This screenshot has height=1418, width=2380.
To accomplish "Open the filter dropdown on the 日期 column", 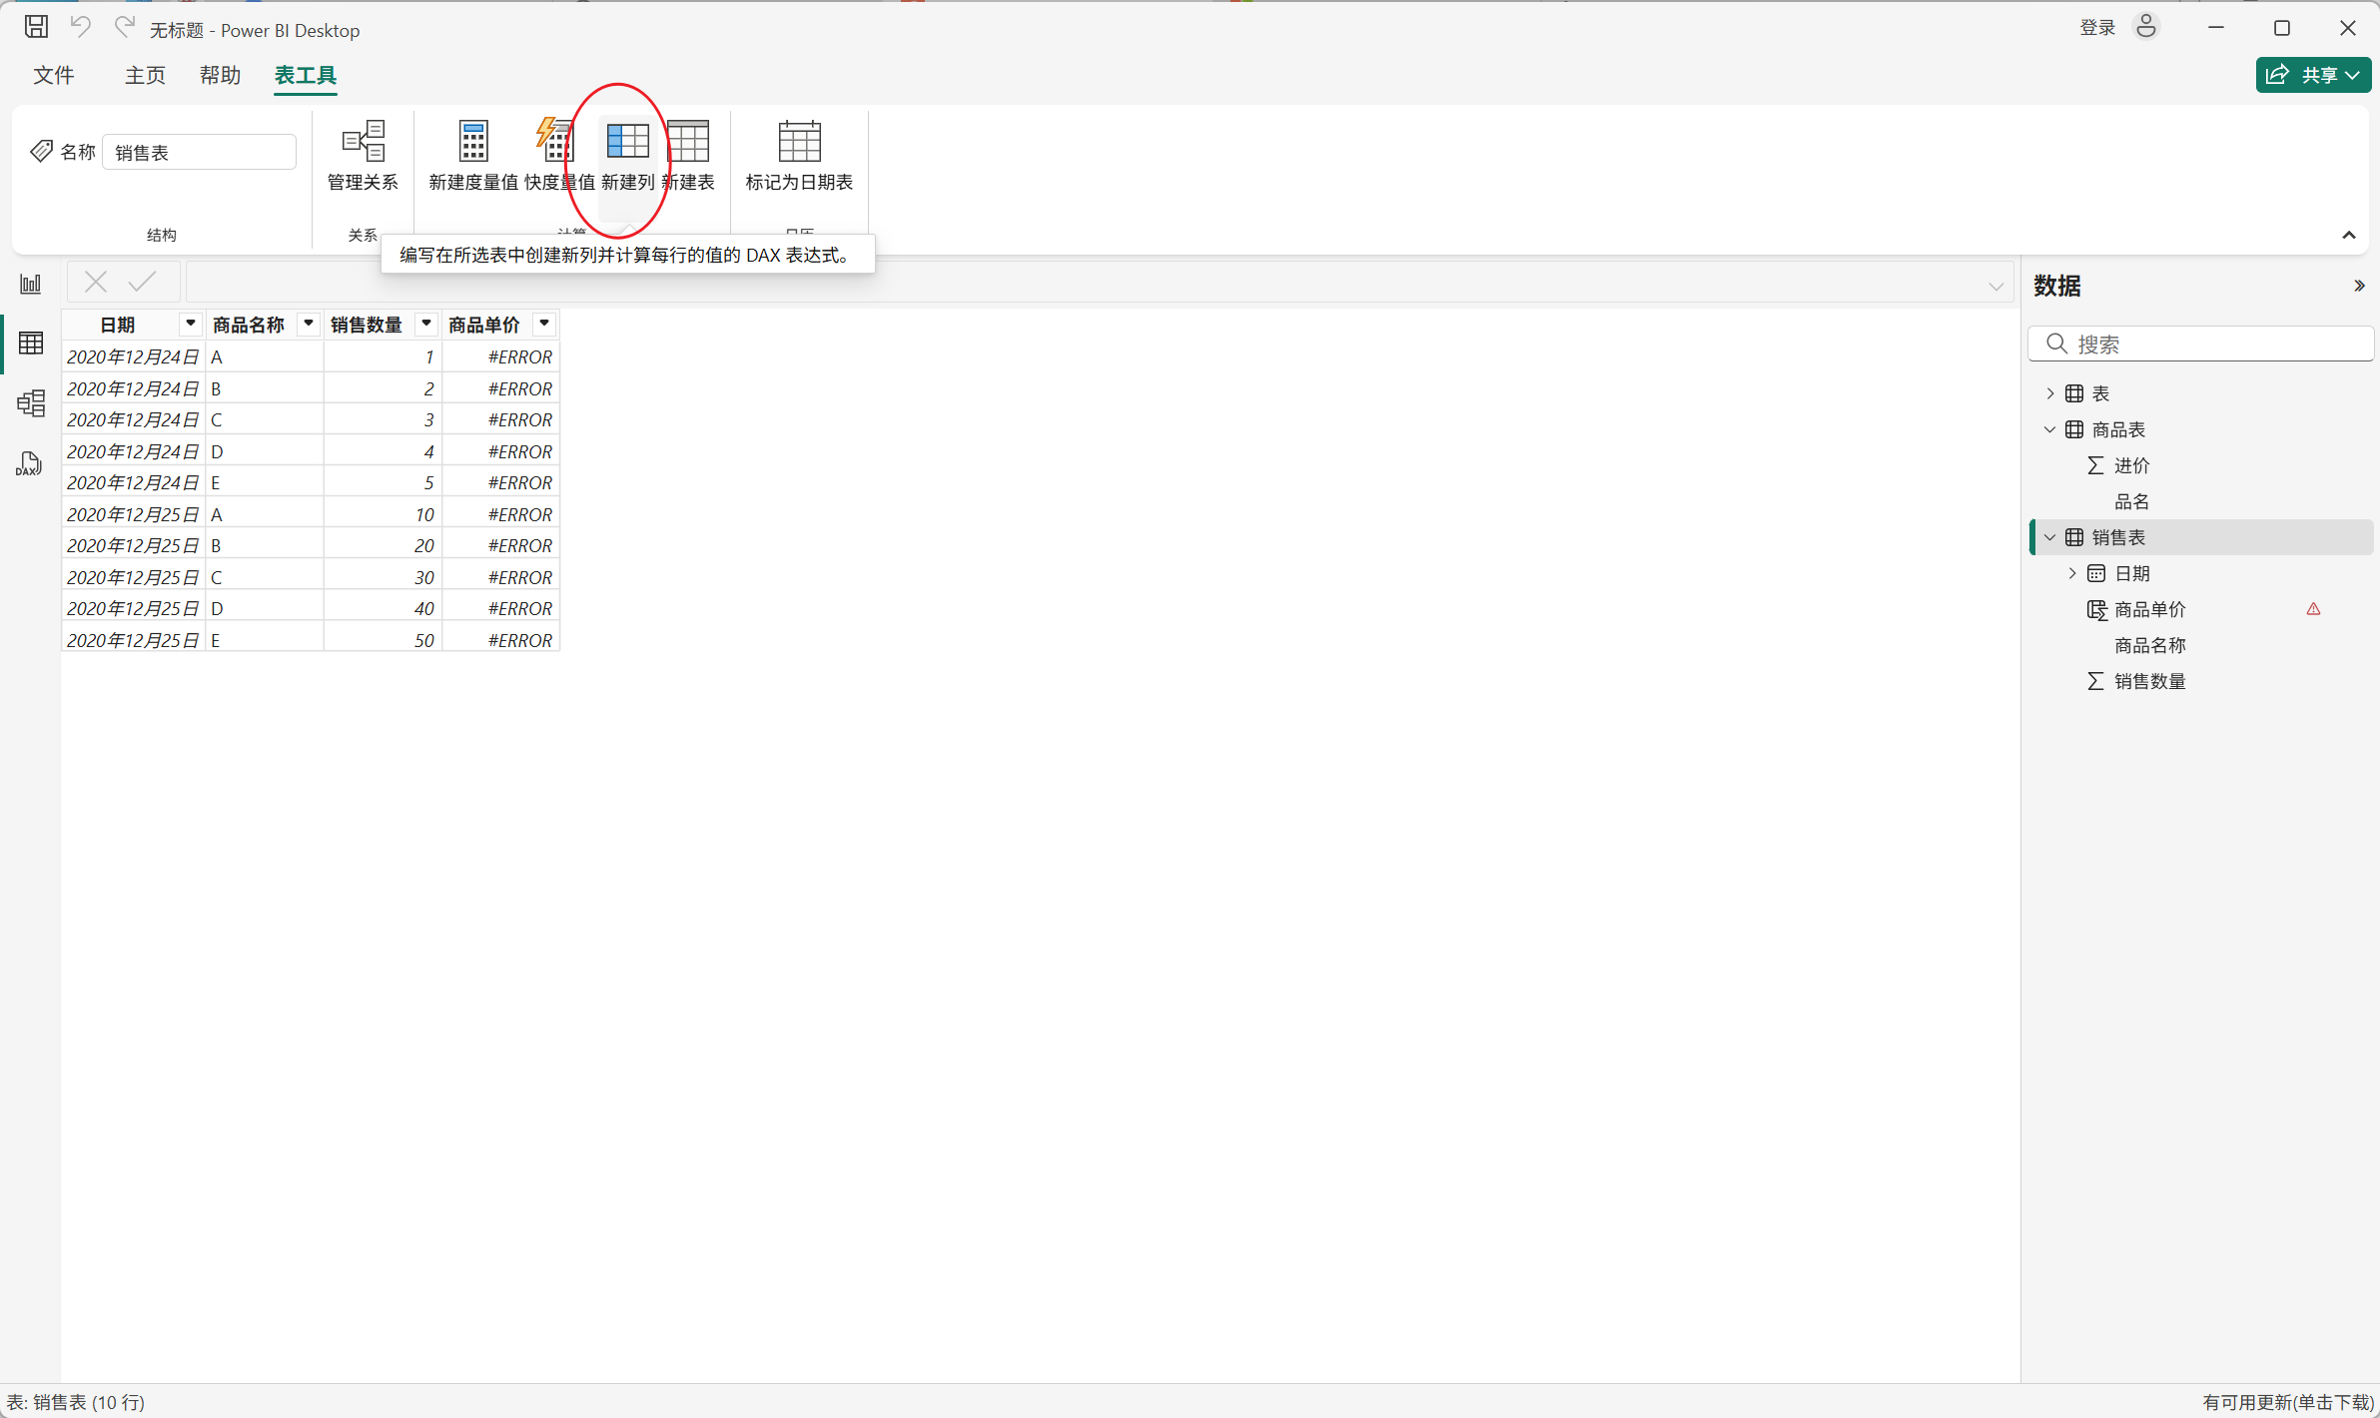I will click(190, 324).
